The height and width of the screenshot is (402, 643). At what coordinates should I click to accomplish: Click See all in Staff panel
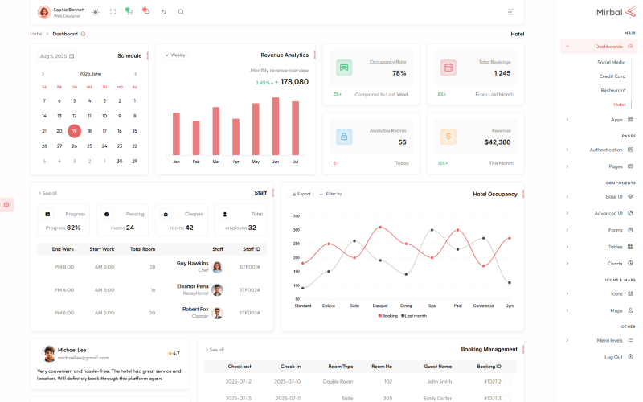[47, 193]
